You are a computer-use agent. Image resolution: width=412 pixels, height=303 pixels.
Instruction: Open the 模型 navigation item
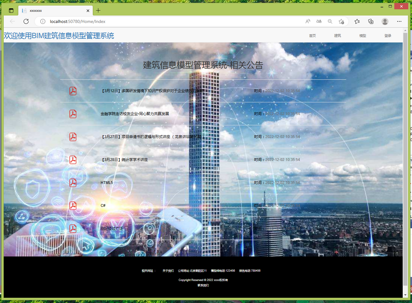(363, 36)
